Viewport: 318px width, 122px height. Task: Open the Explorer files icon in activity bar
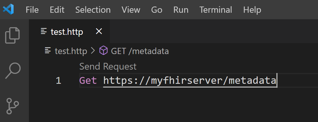(12, 35)
